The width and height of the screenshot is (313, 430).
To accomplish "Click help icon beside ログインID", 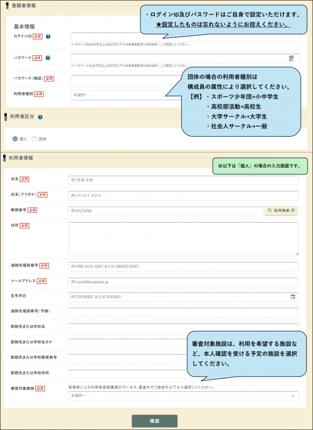I will pyautogui.click(x=48, y=36).
